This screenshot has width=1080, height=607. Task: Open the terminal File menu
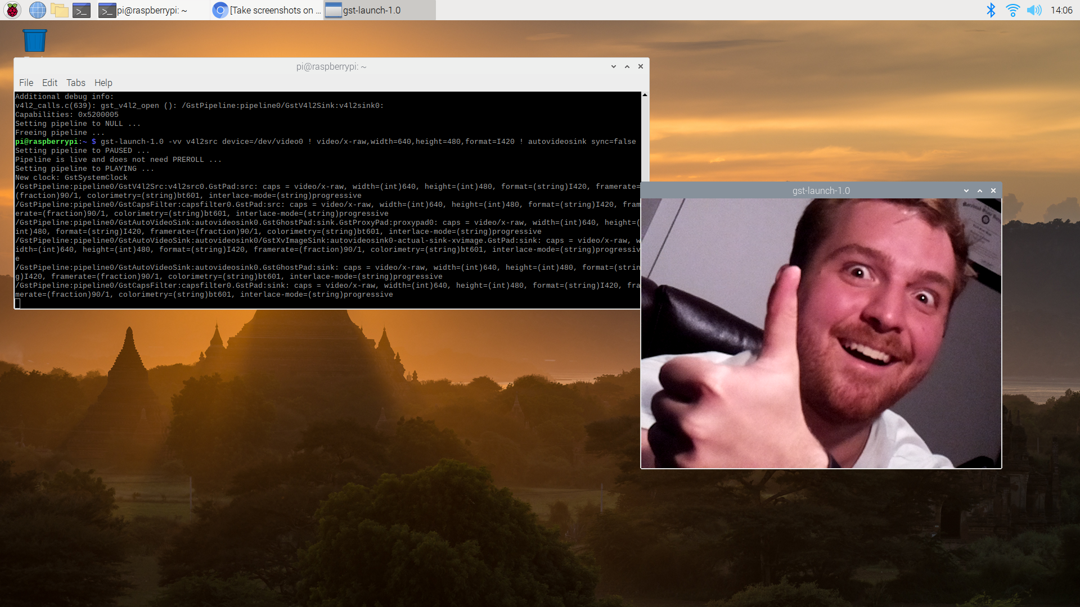coord(26,83)
